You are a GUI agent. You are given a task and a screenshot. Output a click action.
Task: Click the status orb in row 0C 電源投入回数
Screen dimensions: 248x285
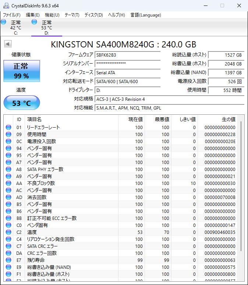(8, 141)
